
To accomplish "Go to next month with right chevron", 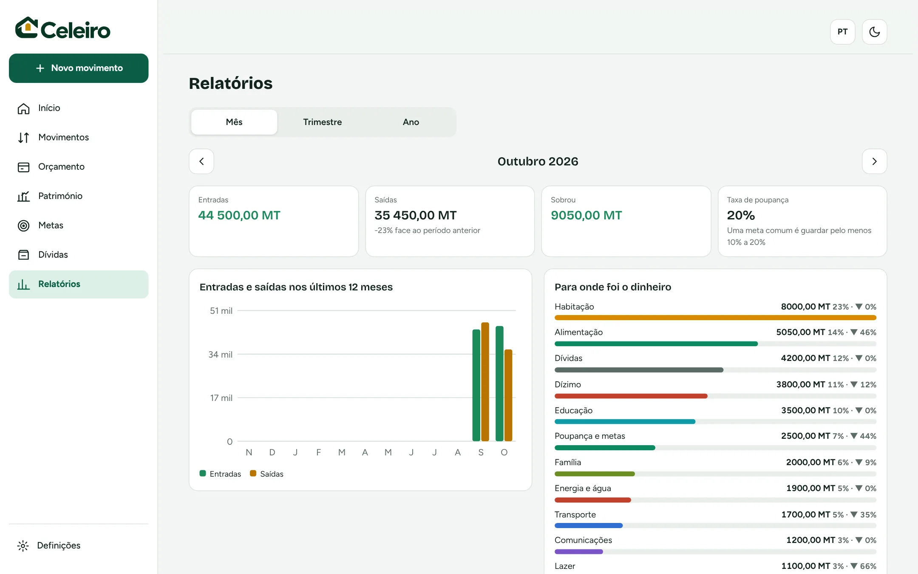I will pos(874,162).
